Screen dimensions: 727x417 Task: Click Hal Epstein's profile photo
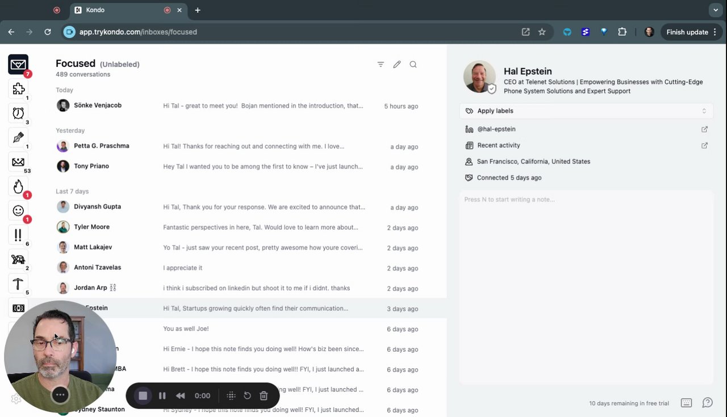[479, 77]
